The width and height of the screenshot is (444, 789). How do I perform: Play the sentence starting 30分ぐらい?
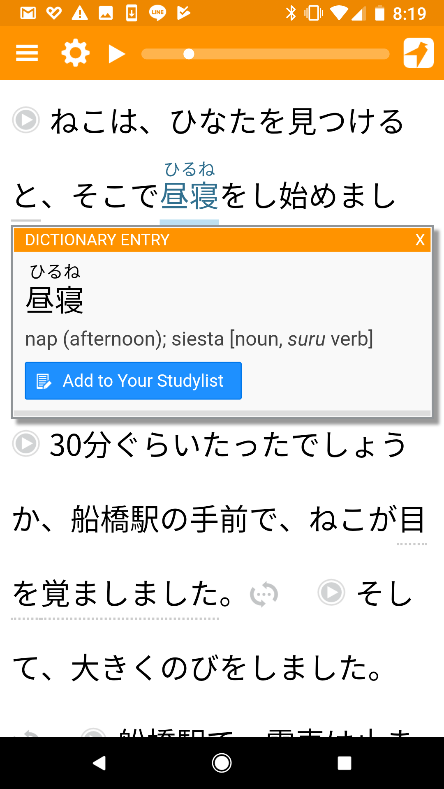point(26,443)
